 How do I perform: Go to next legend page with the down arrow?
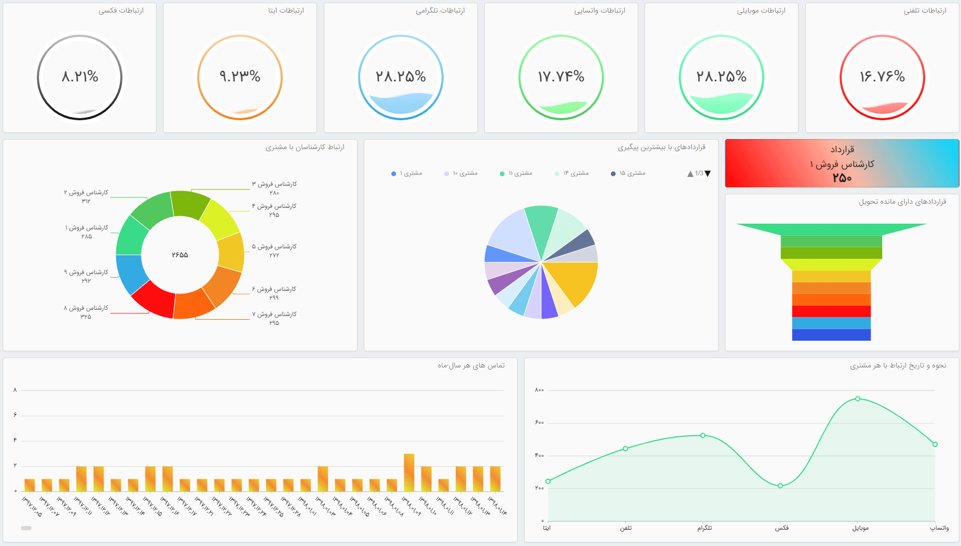(x=708, y=174)
